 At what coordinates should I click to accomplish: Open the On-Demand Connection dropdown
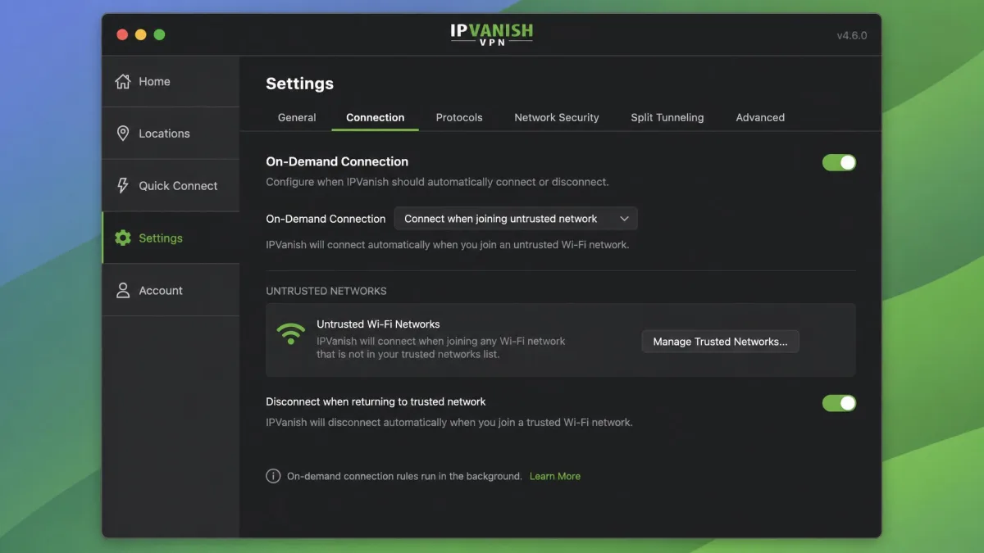516,219
